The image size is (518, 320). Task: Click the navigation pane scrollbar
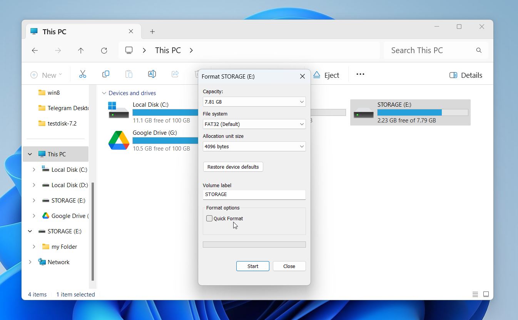(x=93, y=231)
